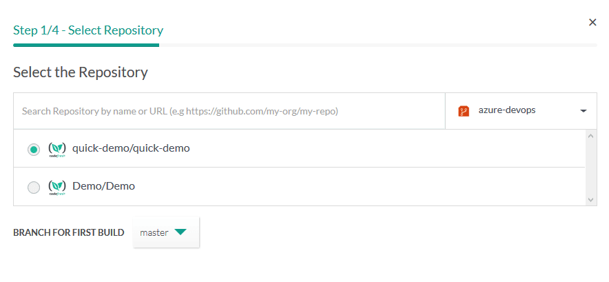Click the repository search input field

pos(229,111)
